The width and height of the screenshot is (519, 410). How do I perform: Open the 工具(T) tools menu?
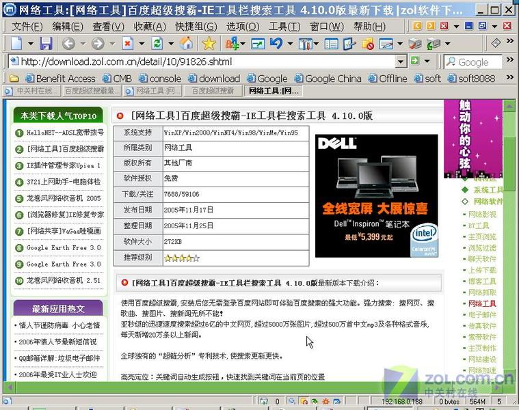[x=284, y=26]
